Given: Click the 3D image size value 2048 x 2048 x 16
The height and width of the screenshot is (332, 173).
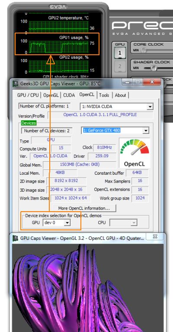Looking at the screenshot, I should [66, 189].
